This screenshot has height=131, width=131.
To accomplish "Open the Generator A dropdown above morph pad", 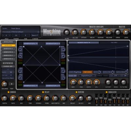I will [30, 44].
